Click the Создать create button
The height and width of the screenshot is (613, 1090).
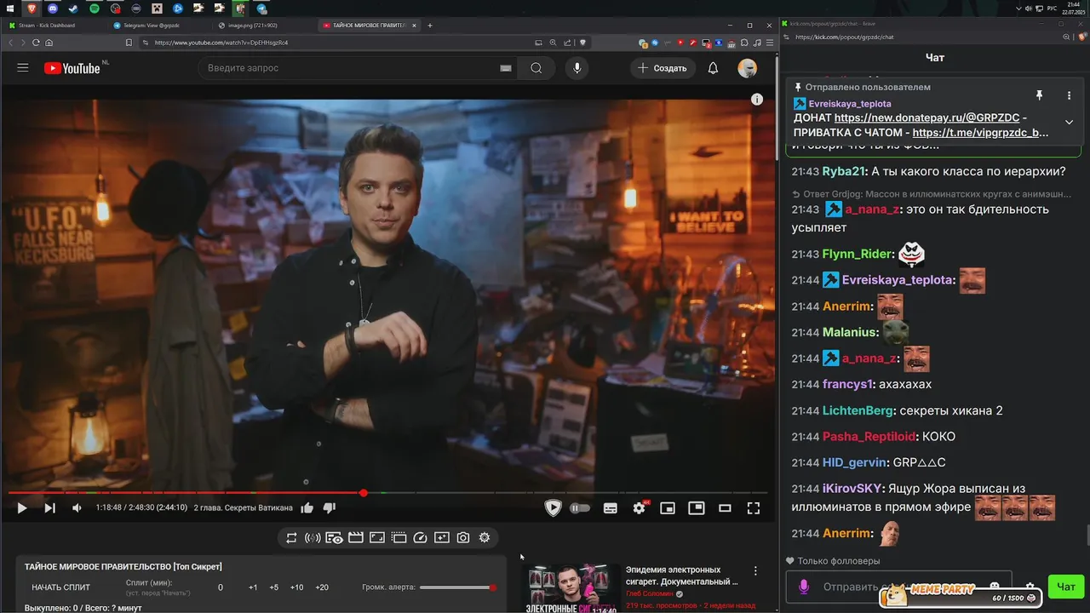click(663, 68)
